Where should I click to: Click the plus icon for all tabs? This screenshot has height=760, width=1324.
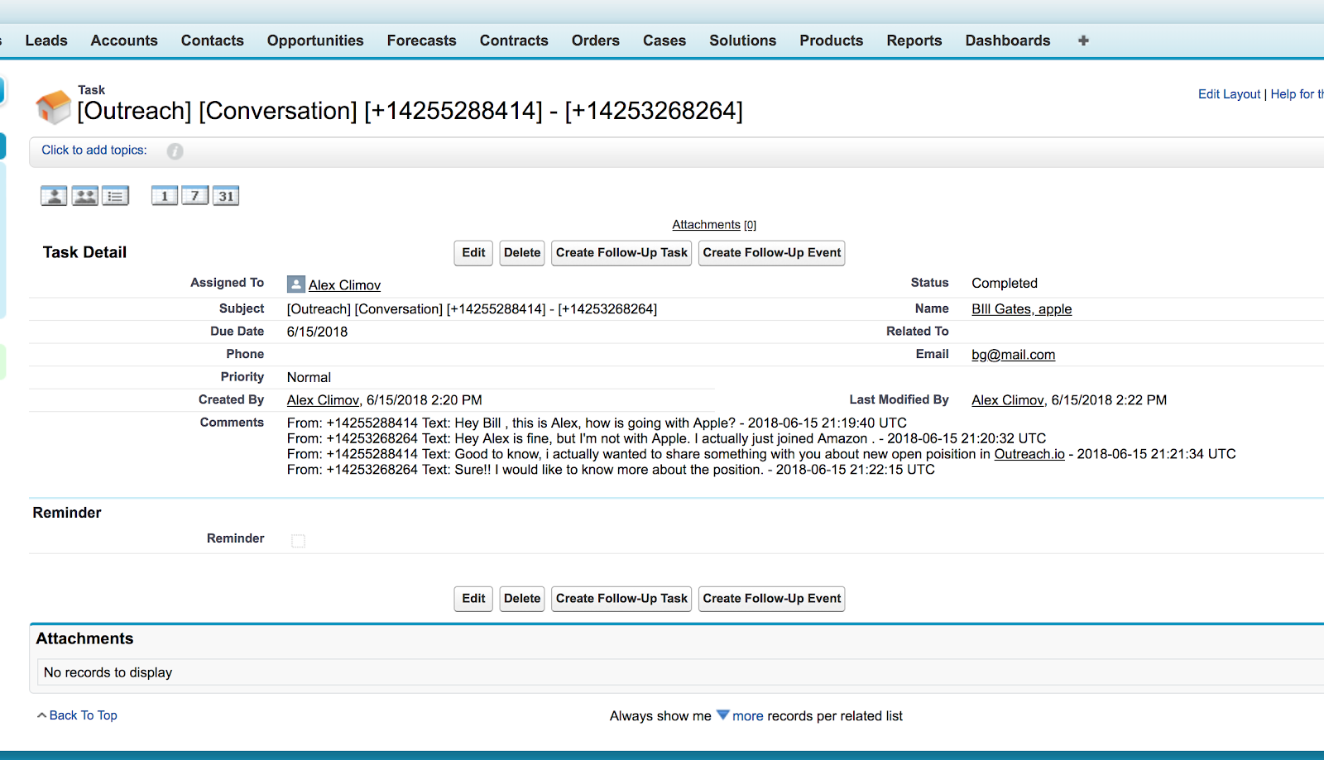click(1083, 41)
